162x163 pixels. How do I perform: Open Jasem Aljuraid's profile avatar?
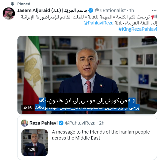pyautogui.click(x=9, y=13)
